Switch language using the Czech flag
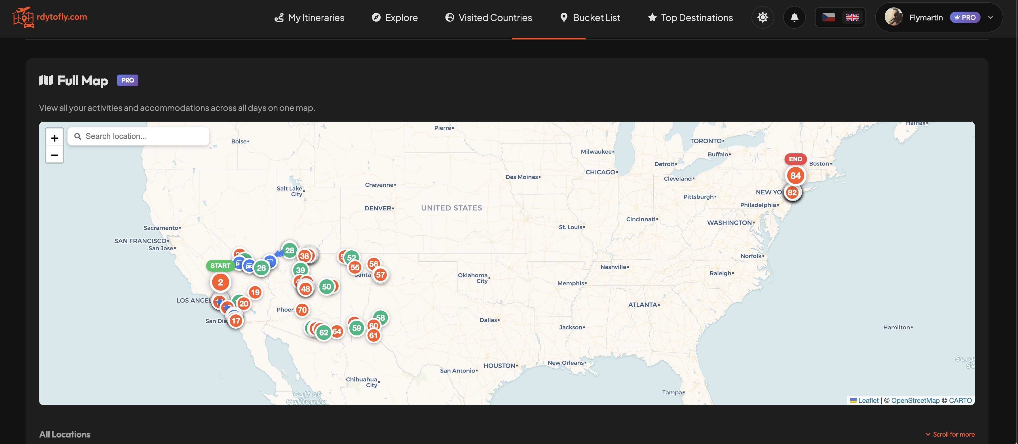1018x444 pixels. (829, 17)
